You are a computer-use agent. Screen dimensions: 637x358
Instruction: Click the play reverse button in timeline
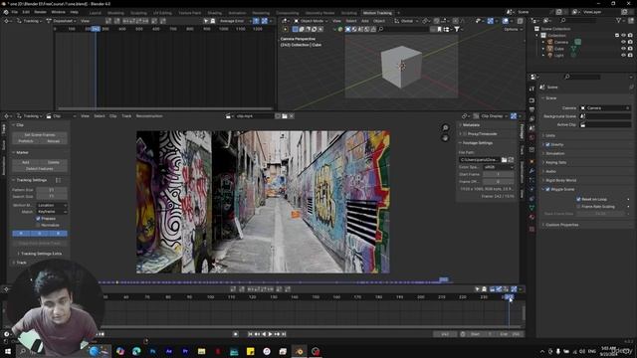coord(264,334)
